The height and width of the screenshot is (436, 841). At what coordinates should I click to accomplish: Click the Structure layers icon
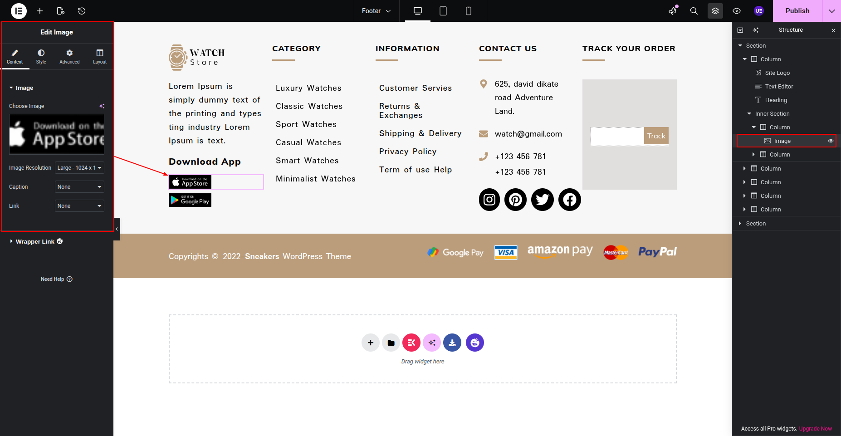(715, 11)
